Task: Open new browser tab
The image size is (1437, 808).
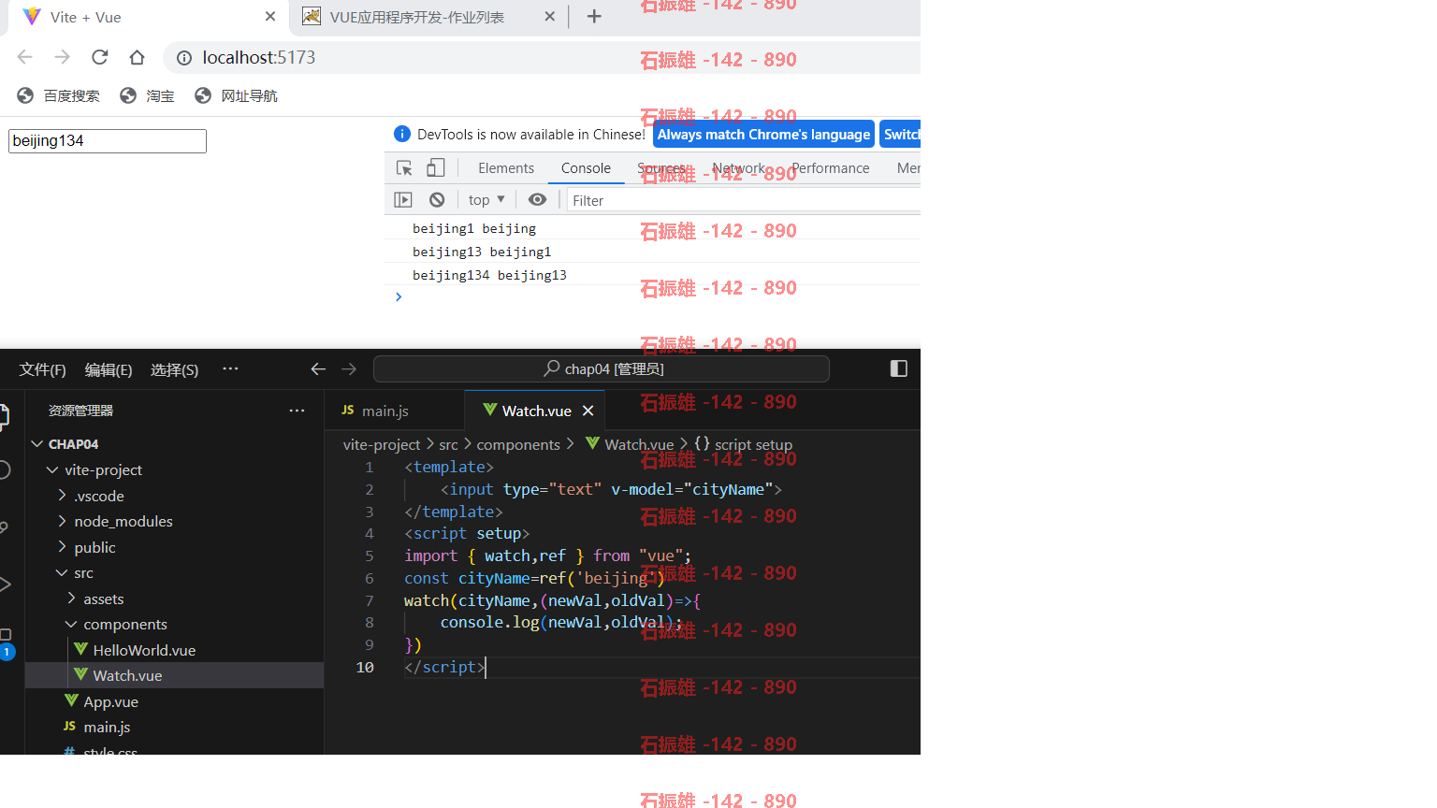Action: click(594, 17)
